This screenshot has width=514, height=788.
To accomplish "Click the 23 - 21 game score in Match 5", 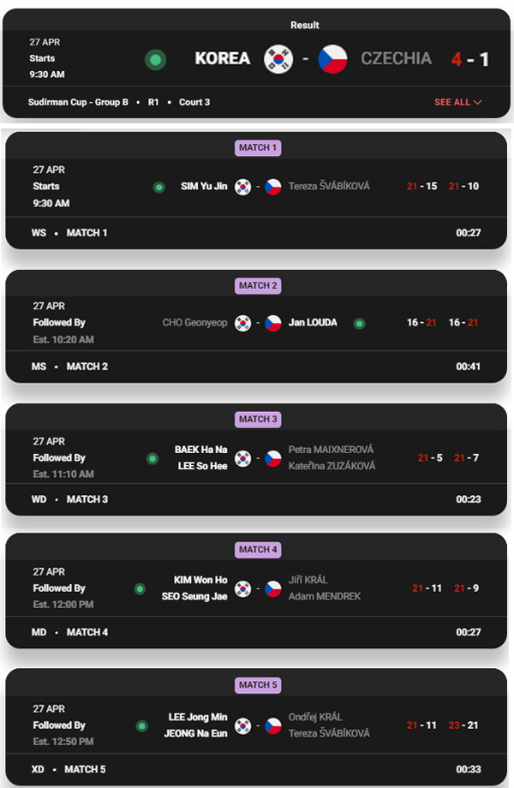I will tap(463, 725).
